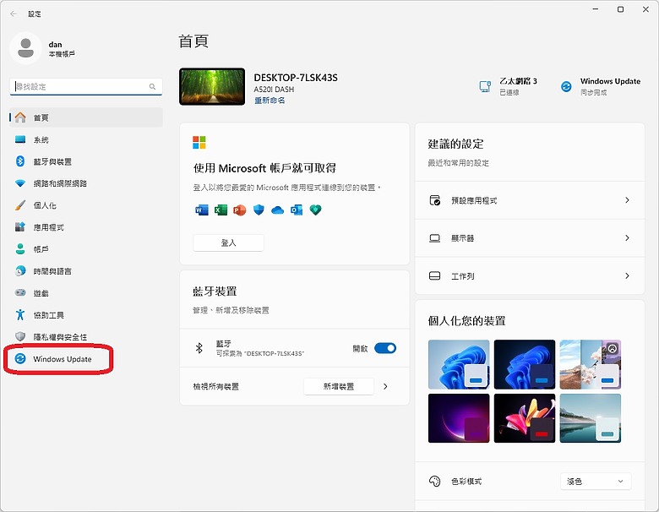Click the Outlook app icon

(x=297, y=210)
